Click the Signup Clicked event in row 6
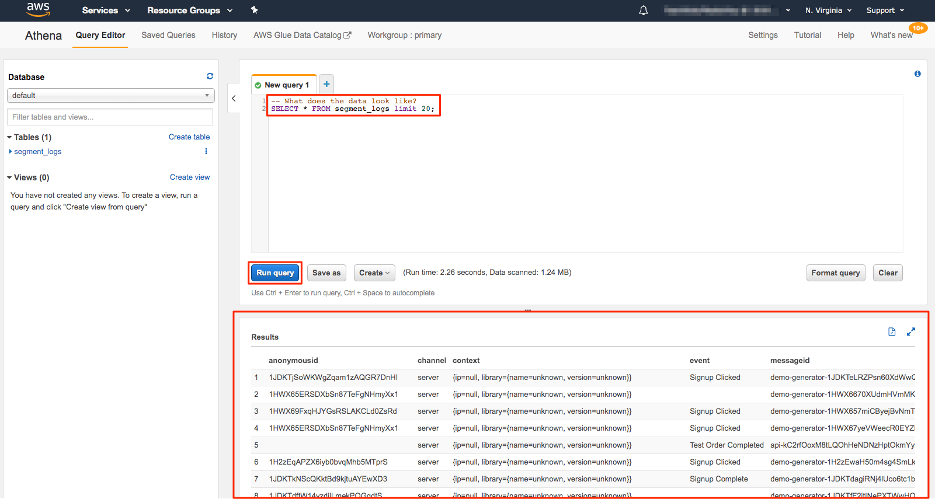 point(715,462)
